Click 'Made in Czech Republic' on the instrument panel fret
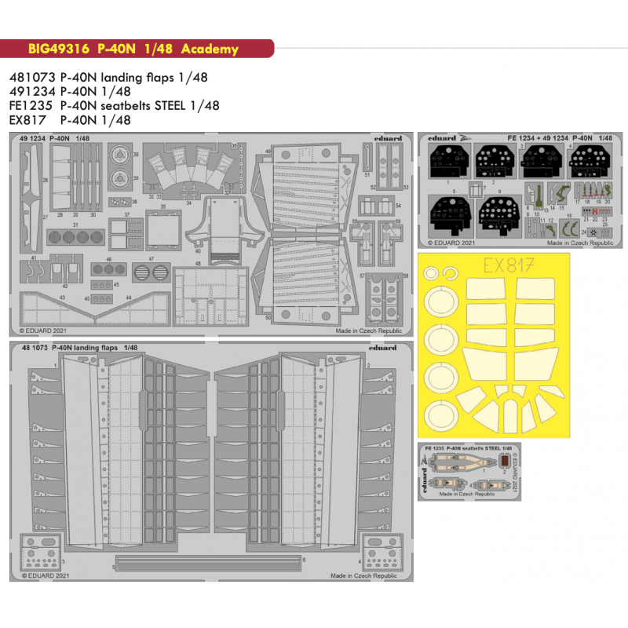Viewport: 628px width, 628px height. point(580,243)
